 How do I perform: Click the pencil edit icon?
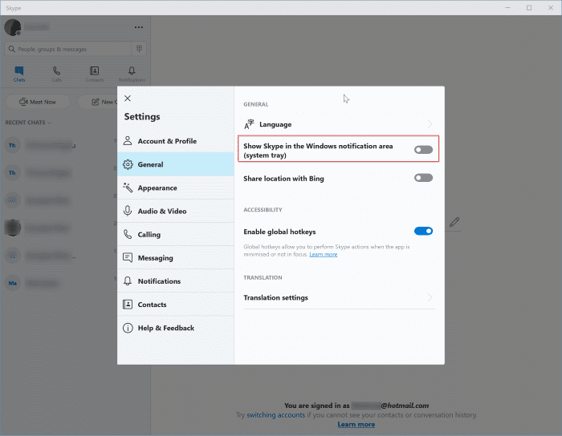point(454,222)
